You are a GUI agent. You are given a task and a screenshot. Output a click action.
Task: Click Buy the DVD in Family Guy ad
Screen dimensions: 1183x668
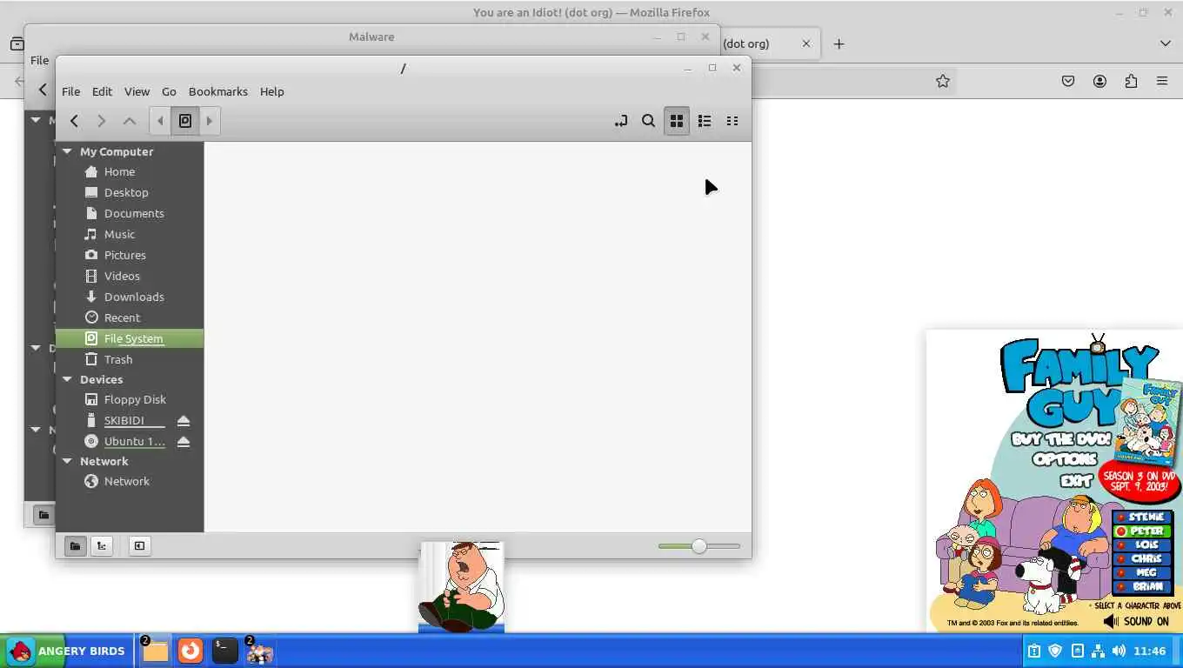pos(1061,439)
